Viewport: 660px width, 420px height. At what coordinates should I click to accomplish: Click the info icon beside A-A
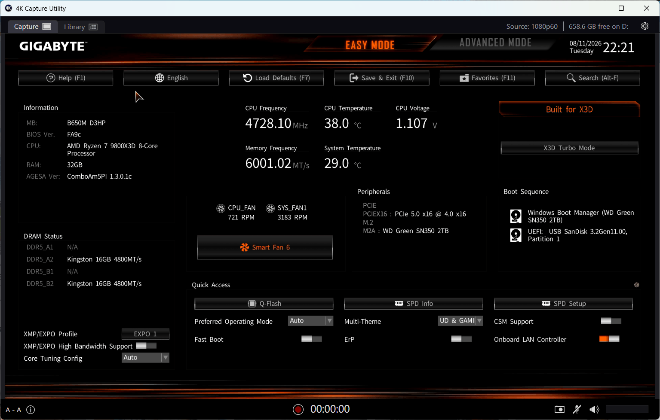point(31,410)
